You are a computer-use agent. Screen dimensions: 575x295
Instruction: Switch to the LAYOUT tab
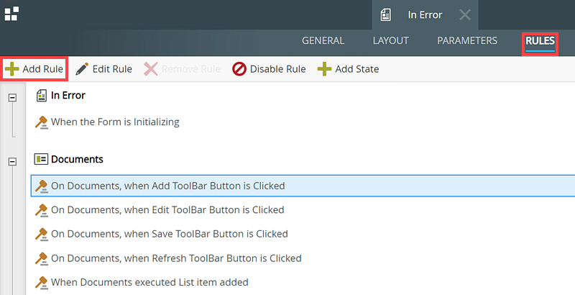(x=390, y=41)
